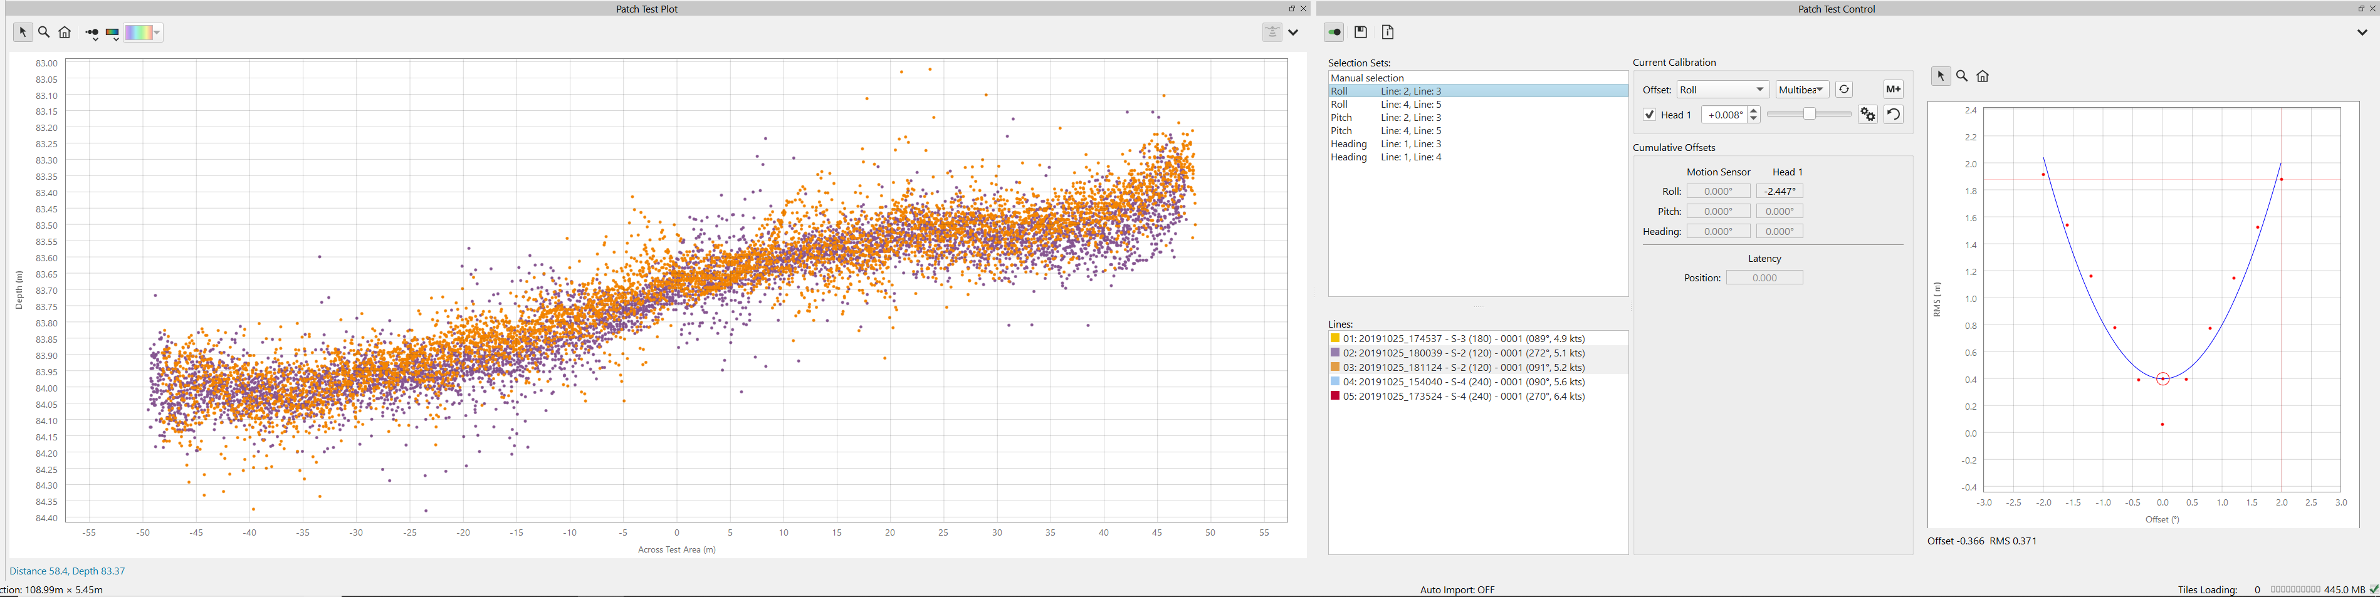Screen dimensions: 2380x597
Task: Click the home reset-view icon in Patch Test Plot
Action: (65, 33)
